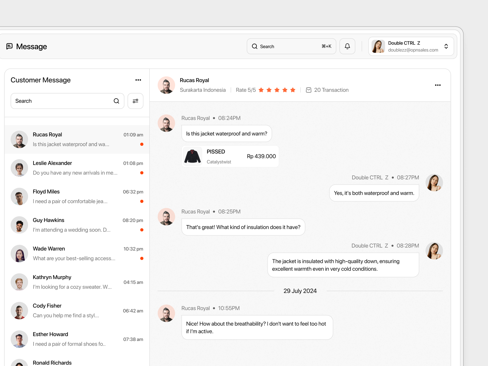Click unread dot on Guy Hawkins row

(x=142, y=230)
